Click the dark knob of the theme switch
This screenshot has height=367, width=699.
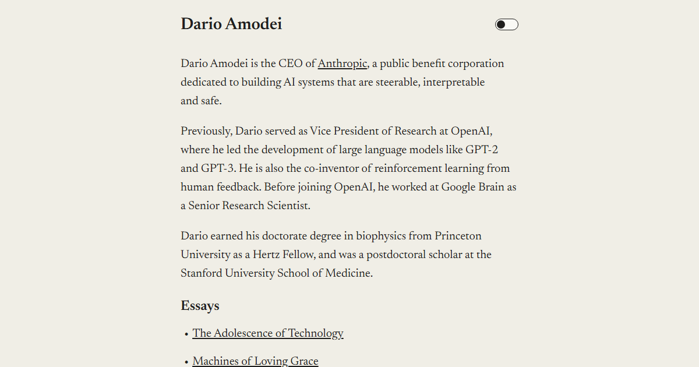501,24
